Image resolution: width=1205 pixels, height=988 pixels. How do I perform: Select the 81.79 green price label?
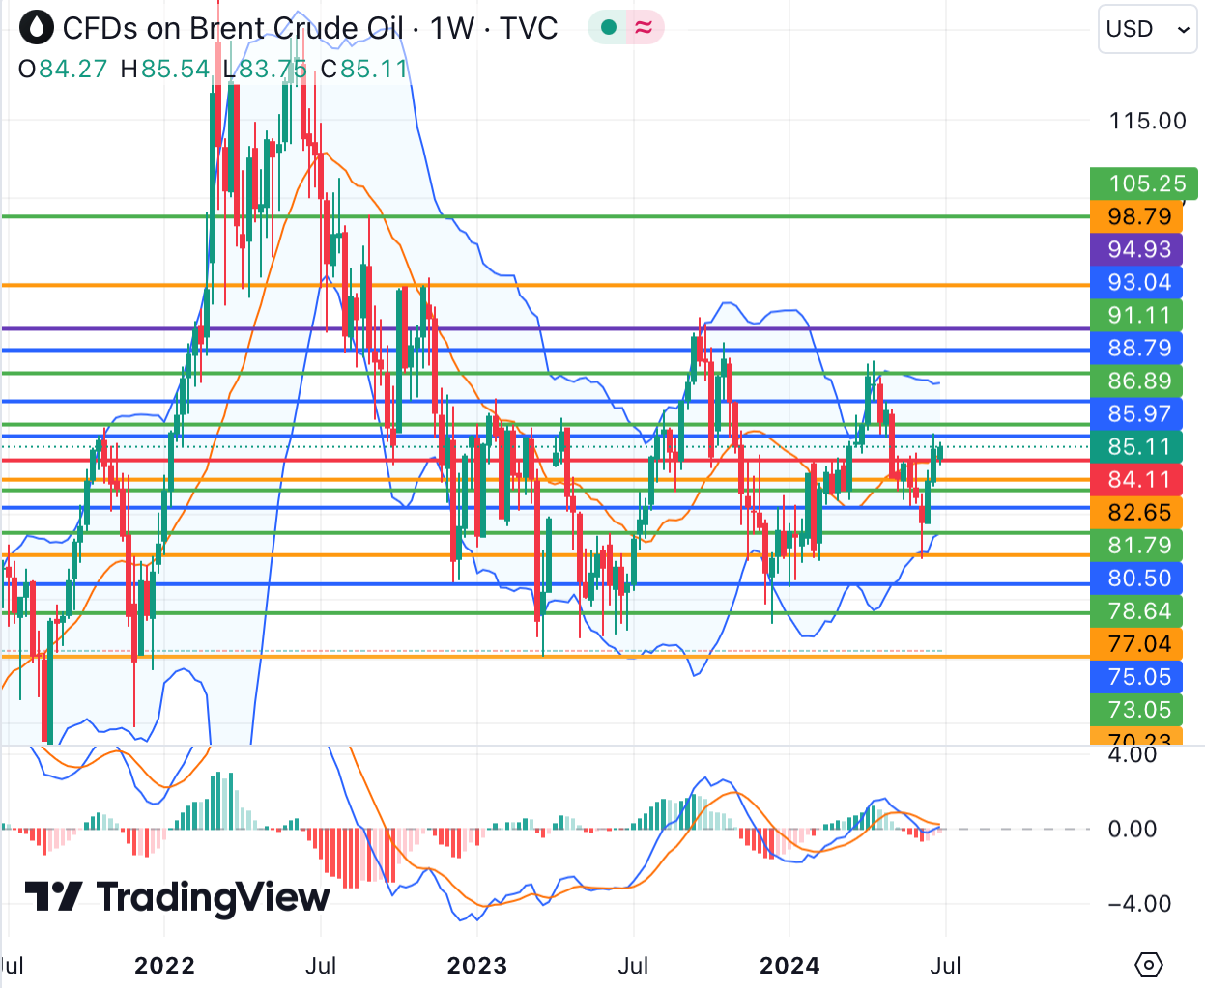pos(1136,545)
